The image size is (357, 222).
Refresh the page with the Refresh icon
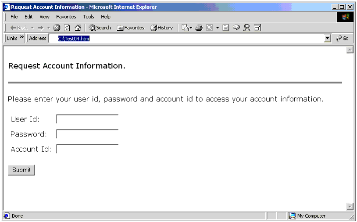pyautogui.click(x=67, y=28)
